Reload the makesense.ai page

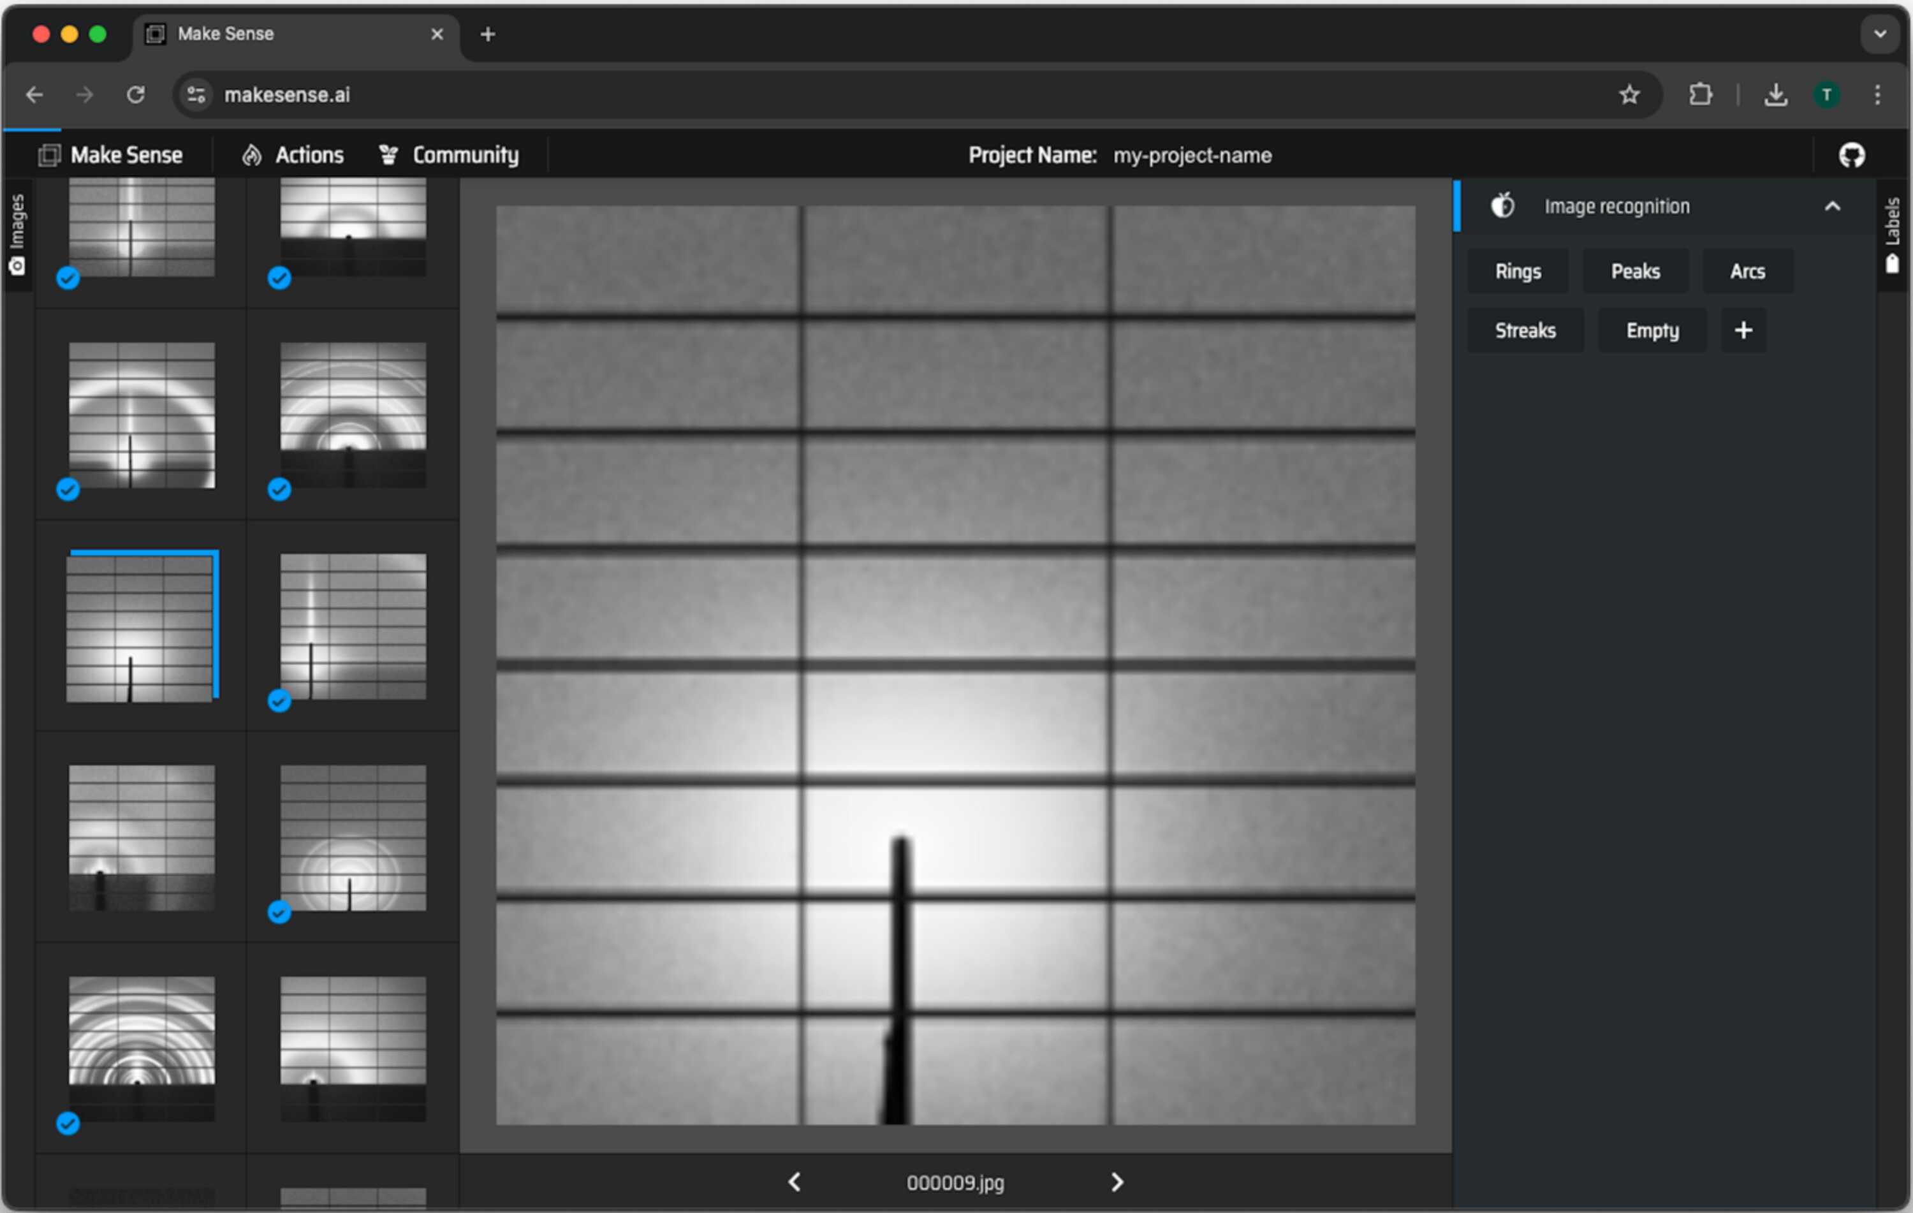136,94
